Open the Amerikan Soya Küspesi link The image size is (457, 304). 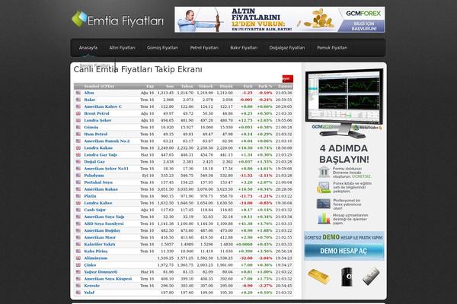(108, 279)
